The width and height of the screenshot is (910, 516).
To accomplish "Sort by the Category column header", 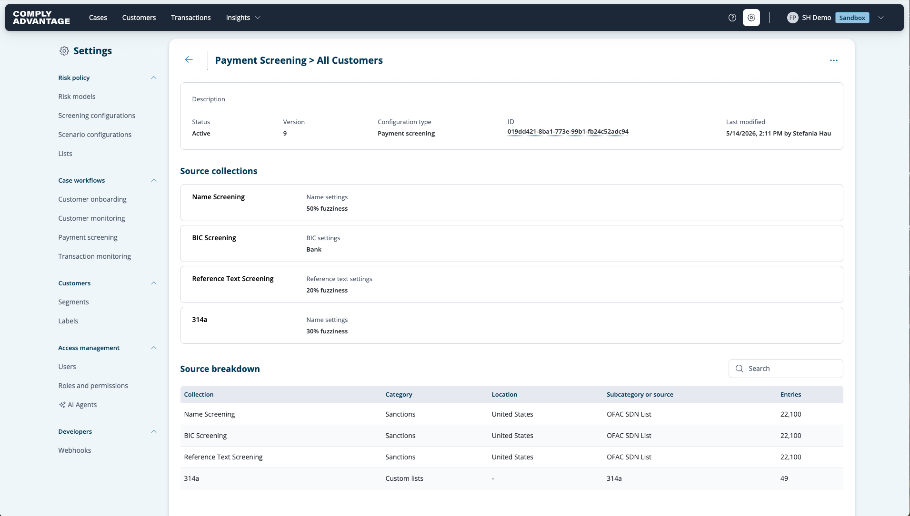I will [399, 394].
